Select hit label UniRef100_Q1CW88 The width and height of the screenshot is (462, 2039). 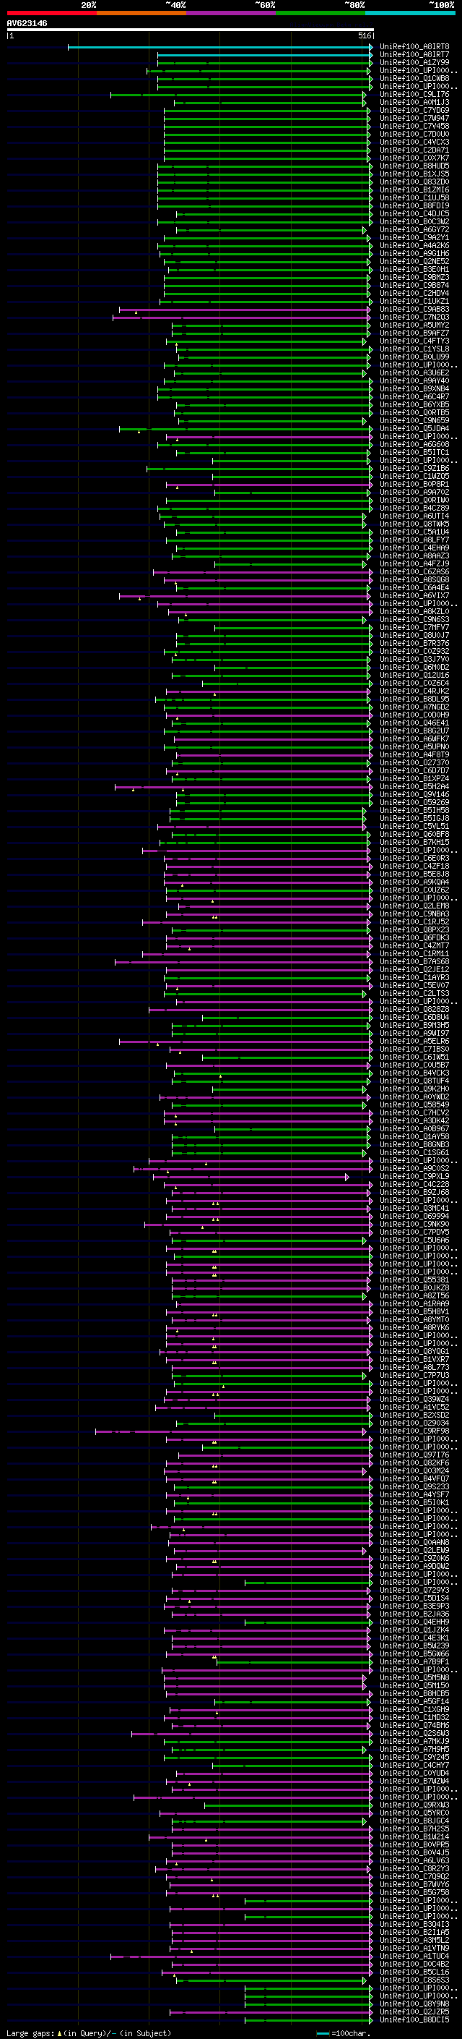pyautogui.click(x=414, y=78)
